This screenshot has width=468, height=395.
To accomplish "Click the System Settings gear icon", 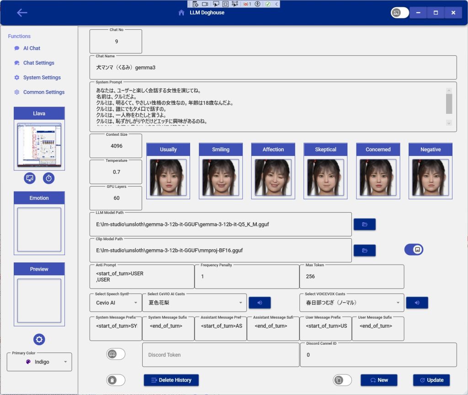I will (x=17, y=77).
